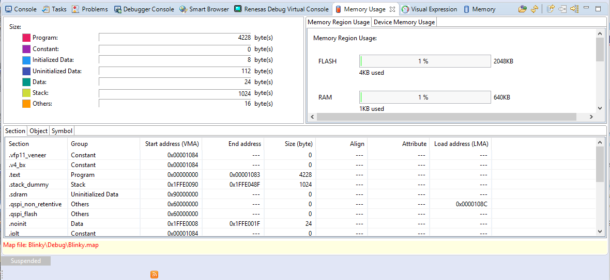
Task: Click the pink Program color swatch
Action: pyautogui.click(x=26, y=38)
